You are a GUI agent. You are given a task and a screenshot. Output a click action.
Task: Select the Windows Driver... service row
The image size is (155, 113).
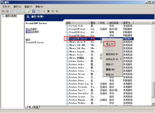(x=99, y=74)
